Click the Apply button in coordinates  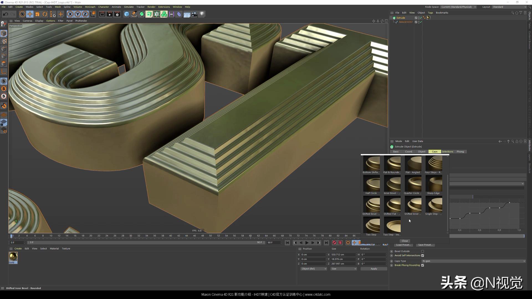click(x=374, y=269)
